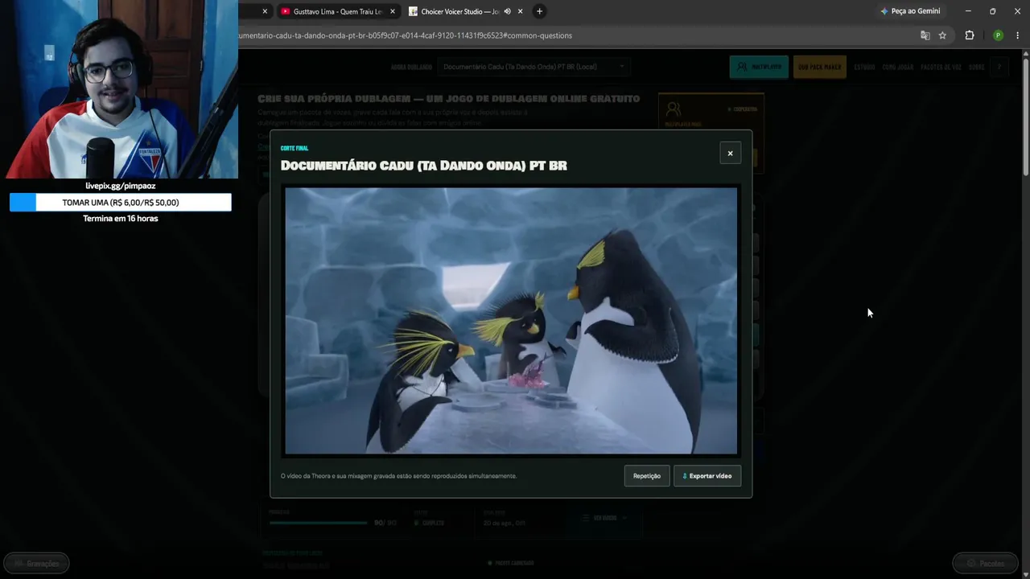
Task: Click the 'Corte Final' label in dialog
Action: [x=295, y=148]
